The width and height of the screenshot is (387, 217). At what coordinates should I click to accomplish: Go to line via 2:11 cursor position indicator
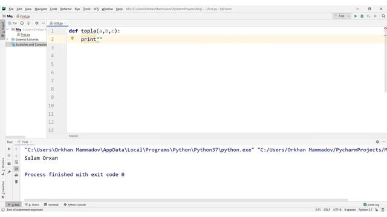[x=318, y=210]
